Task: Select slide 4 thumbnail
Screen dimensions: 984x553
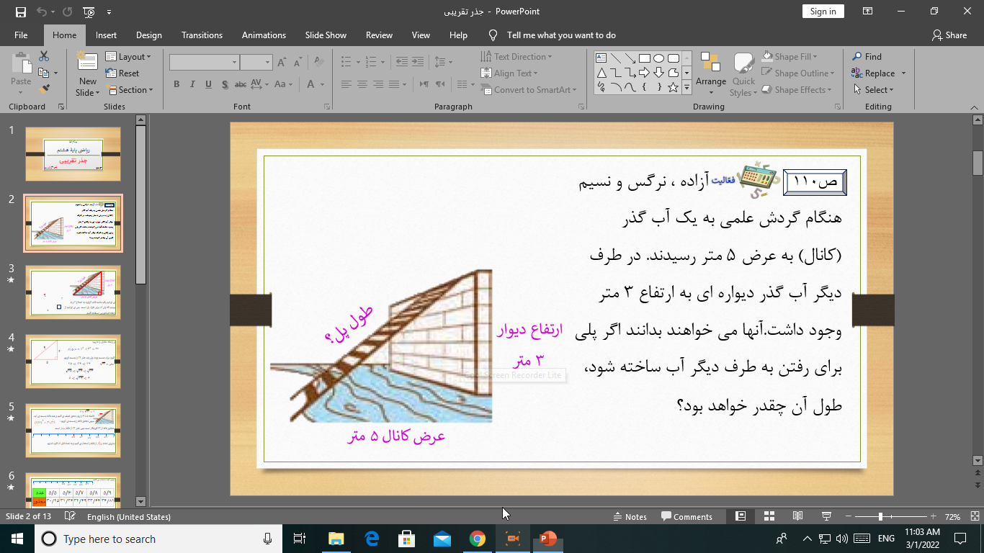Action: point(73,361)
